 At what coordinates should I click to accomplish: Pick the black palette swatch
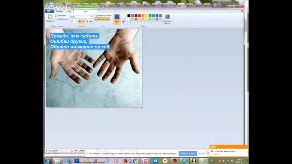click(x=129, y=15)
